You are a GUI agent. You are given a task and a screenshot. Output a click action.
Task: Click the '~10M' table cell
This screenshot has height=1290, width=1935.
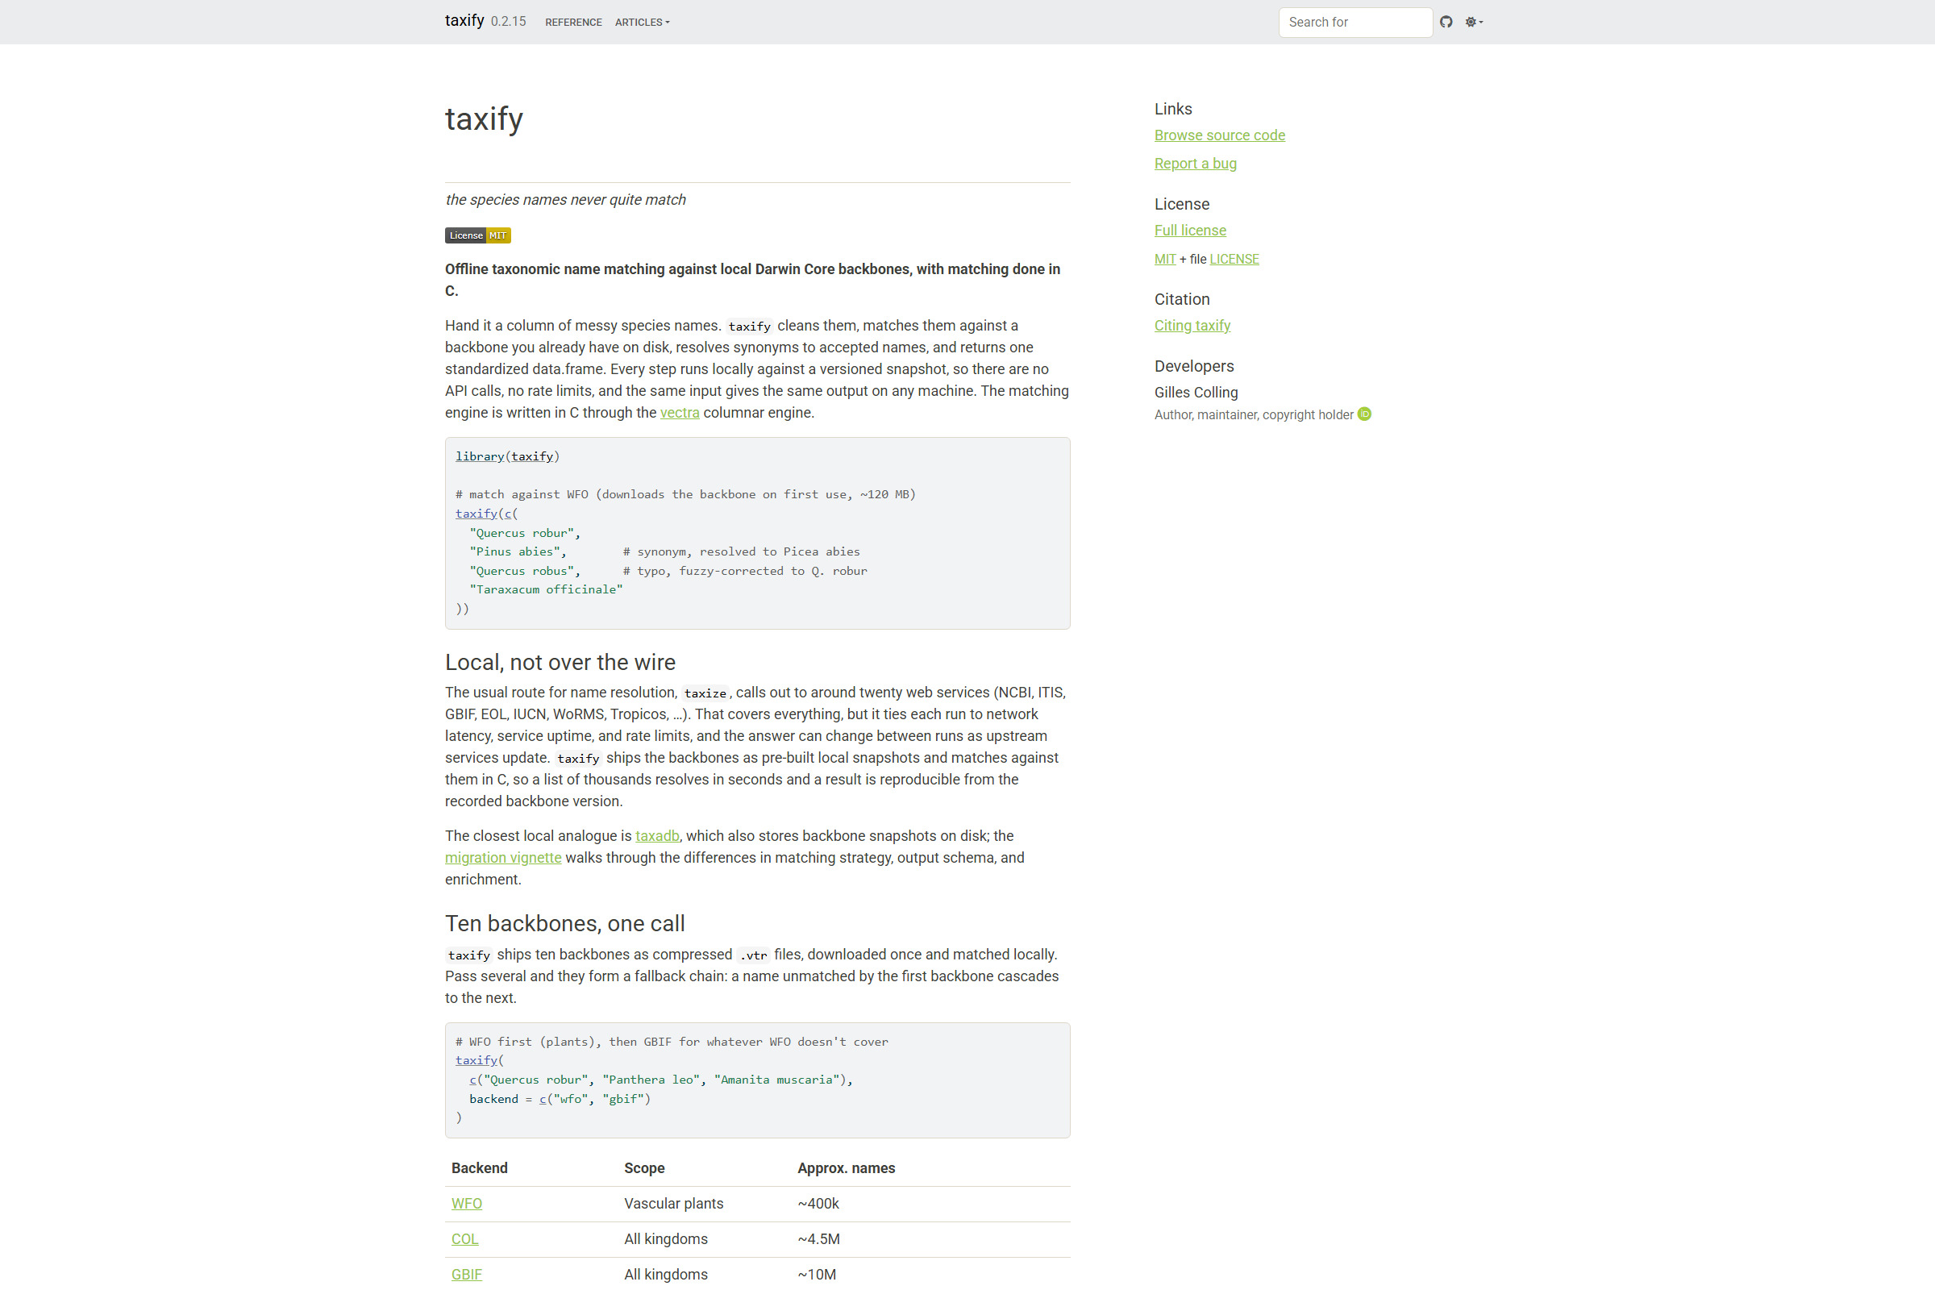click(x=817, y=1275)
